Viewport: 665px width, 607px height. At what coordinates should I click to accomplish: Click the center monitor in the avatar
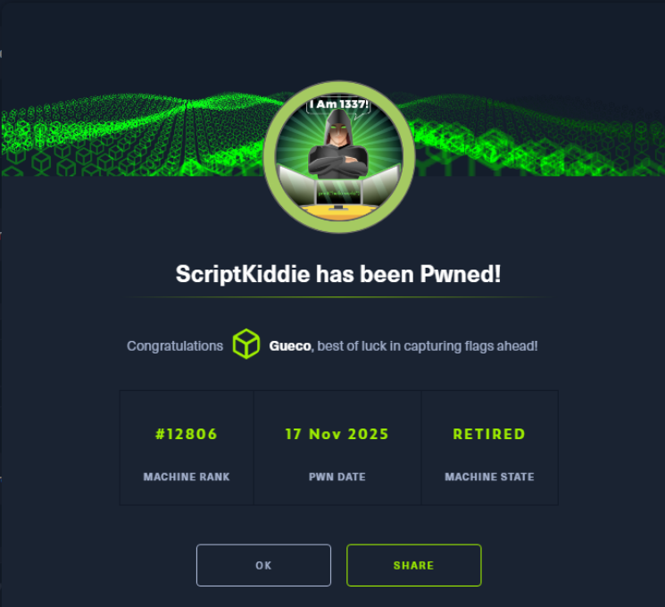coord(338,193)
